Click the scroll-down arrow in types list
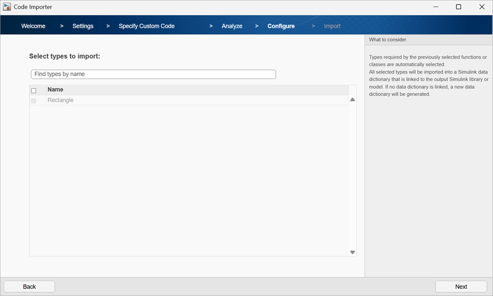 tap(352, 252)
